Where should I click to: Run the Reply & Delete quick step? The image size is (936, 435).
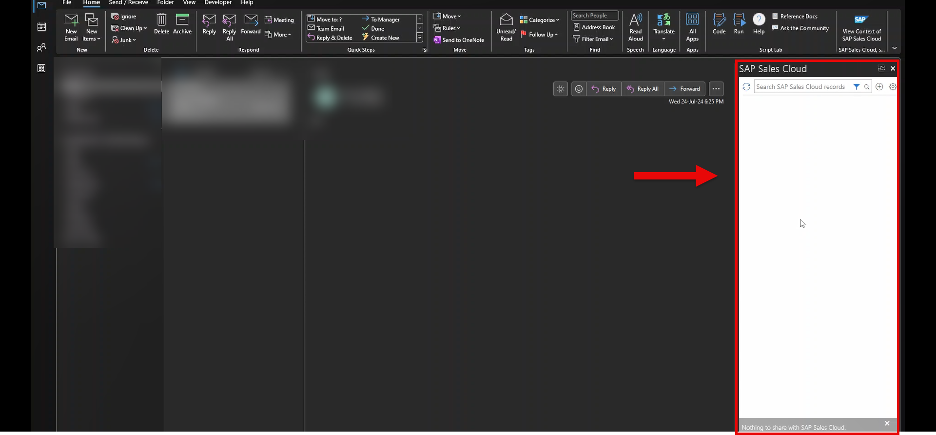tap(330, 38)
